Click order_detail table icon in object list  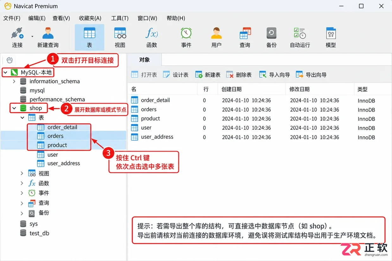click(135, 100)
